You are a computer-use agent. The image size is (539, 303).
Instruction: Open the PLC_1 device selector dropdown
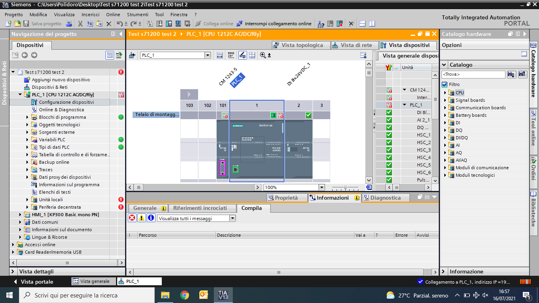tap(208, 55)
